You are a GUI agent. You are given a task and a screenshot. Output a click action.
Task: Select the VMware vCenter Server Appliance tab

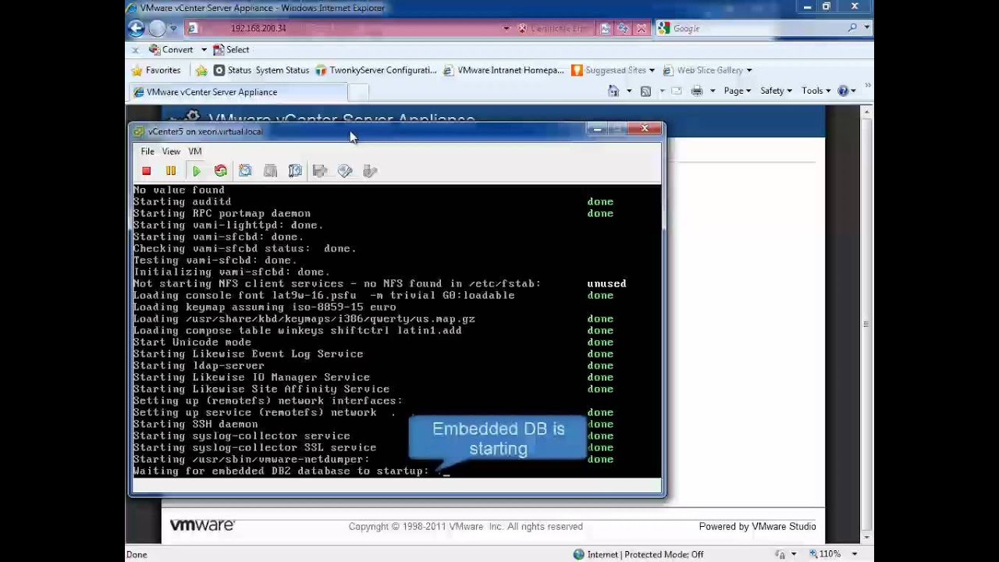237,92
